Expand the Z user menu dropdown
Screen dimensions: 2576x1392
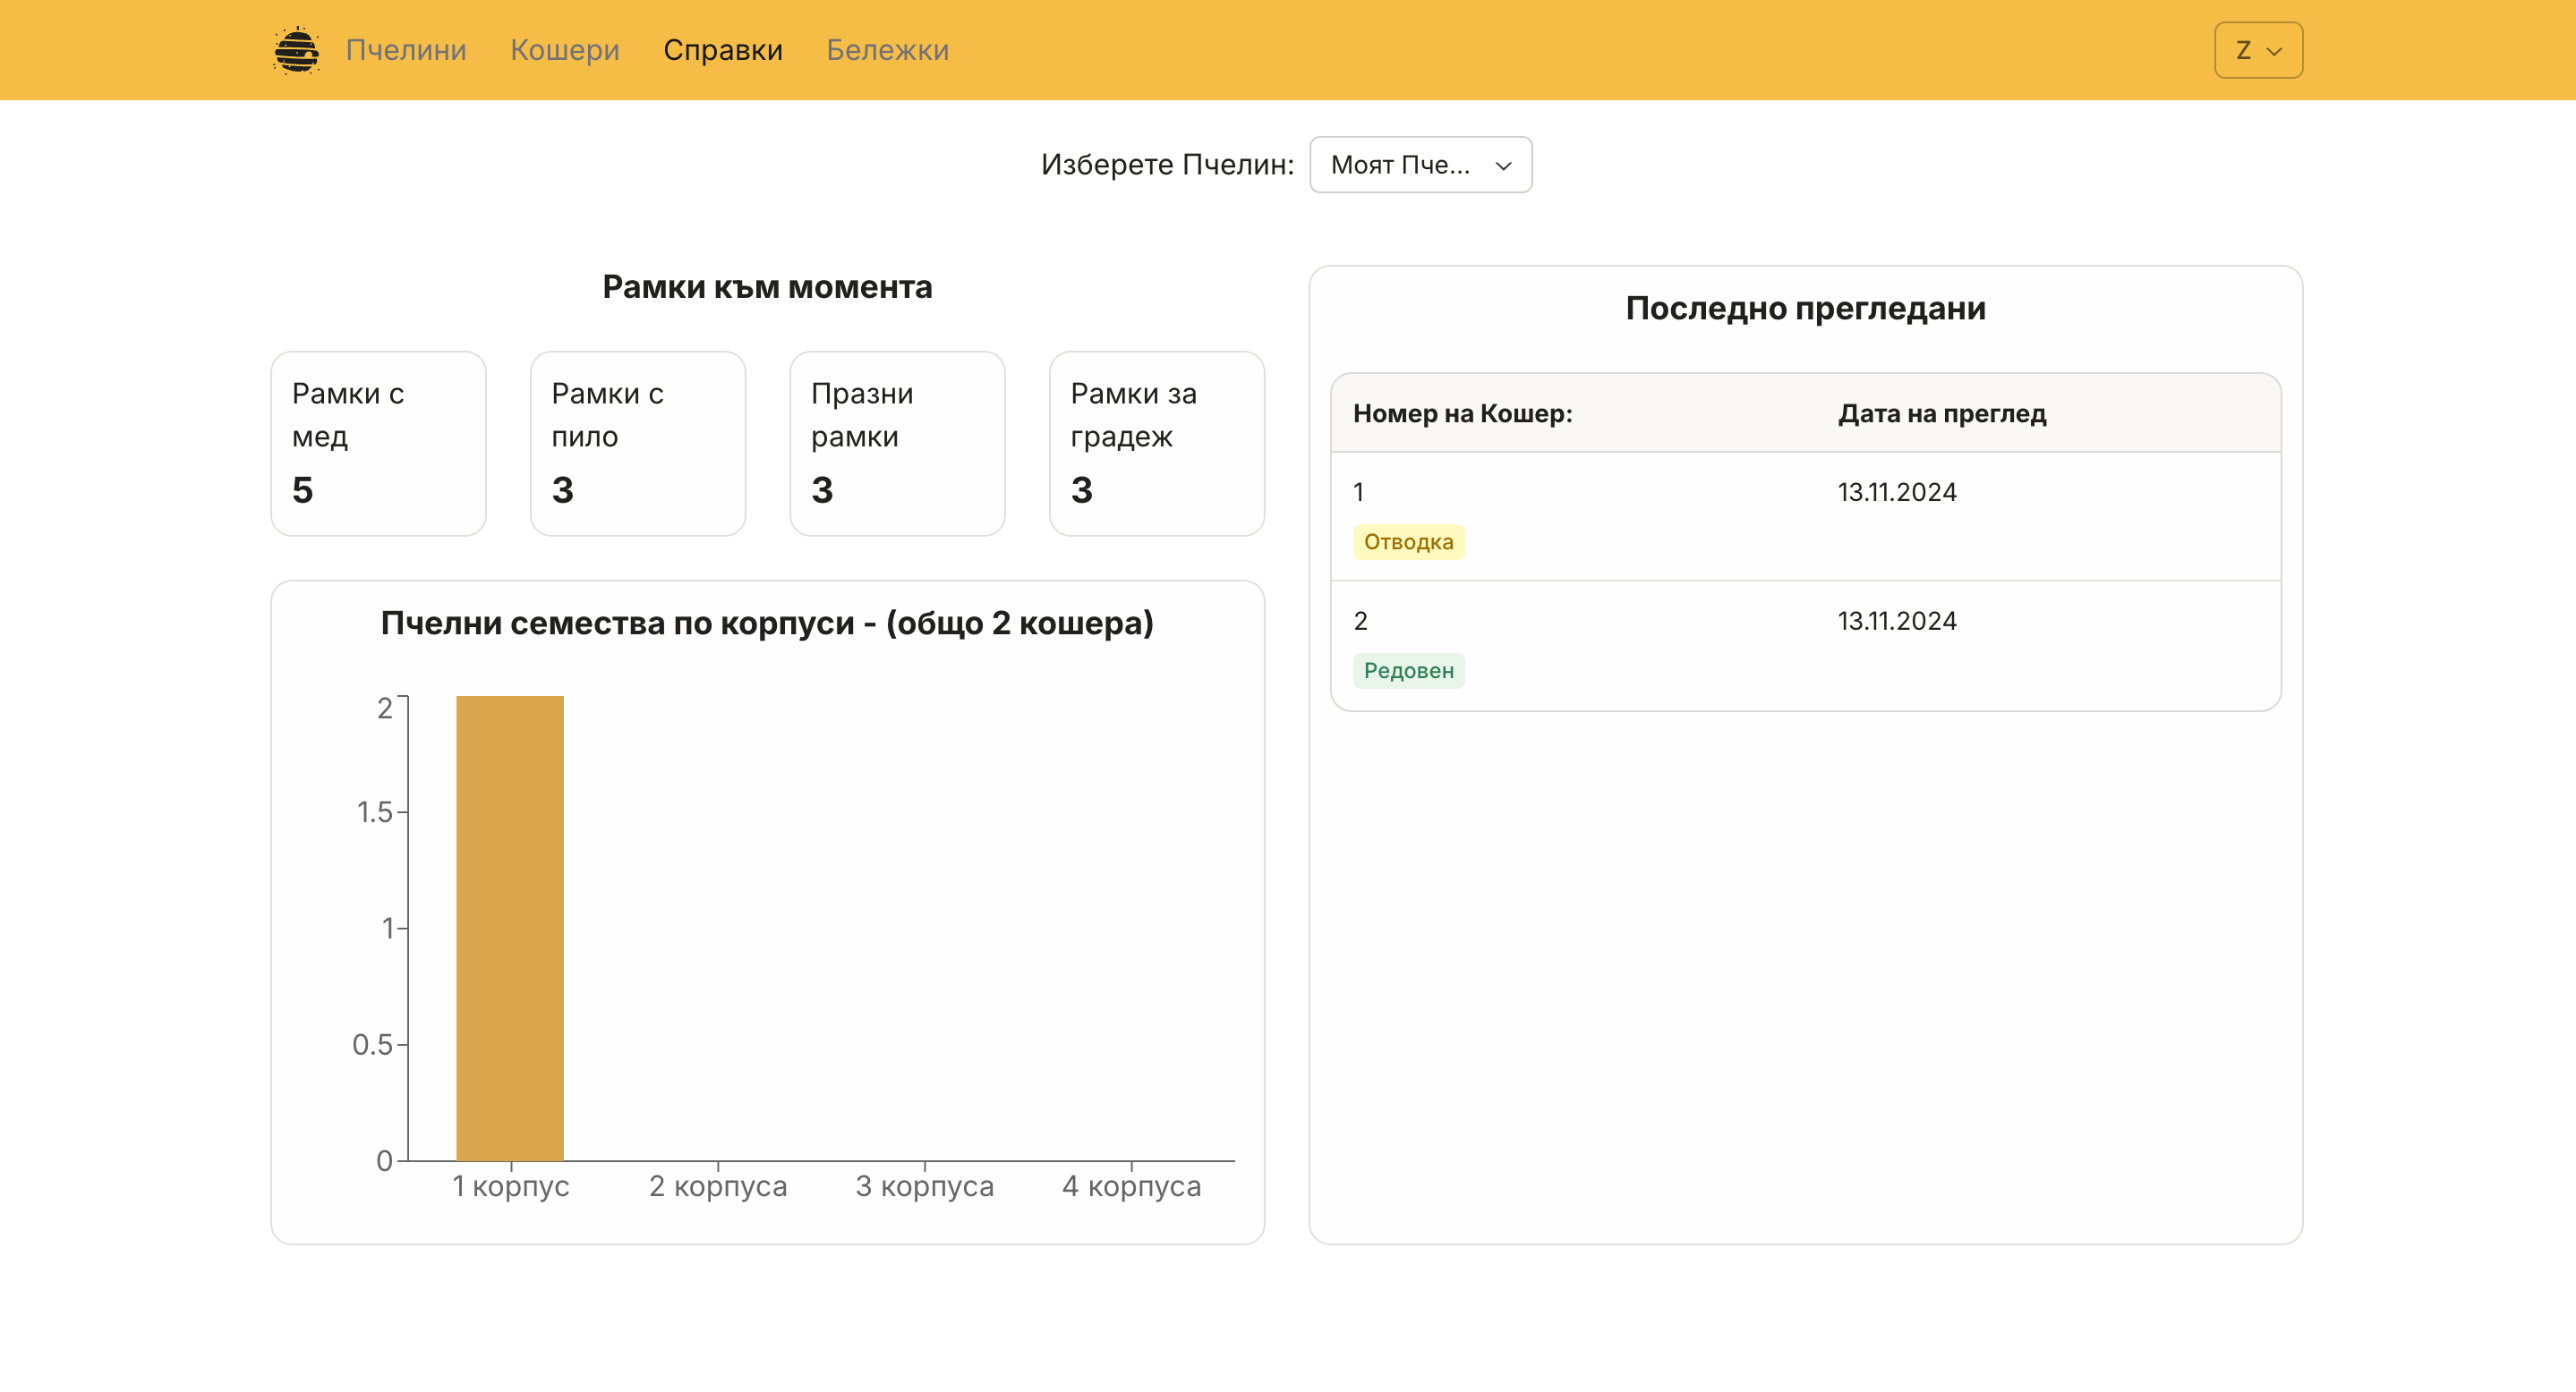tap(2258, 50)
